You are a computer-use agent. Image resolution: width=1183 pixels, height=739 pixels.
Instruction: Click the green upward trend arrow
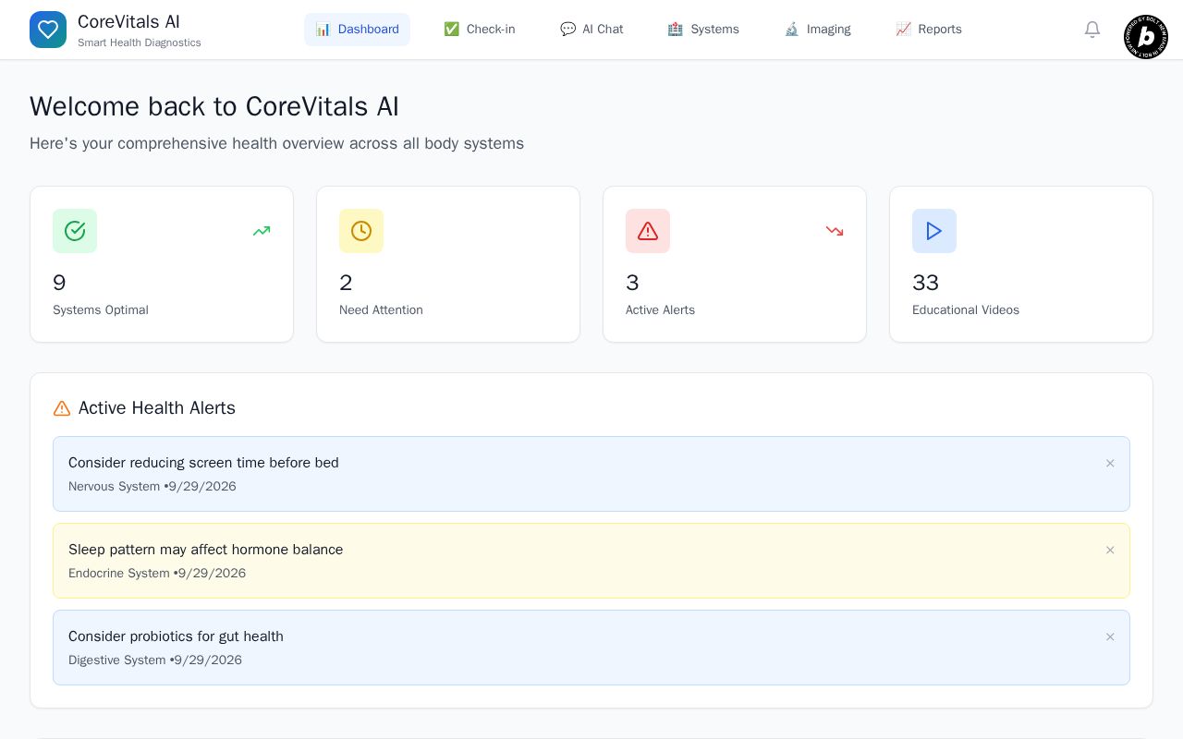tap(262, 231)
